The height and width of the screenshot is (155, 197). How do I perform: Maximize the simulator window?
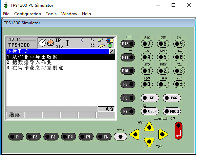click(173, 5)
